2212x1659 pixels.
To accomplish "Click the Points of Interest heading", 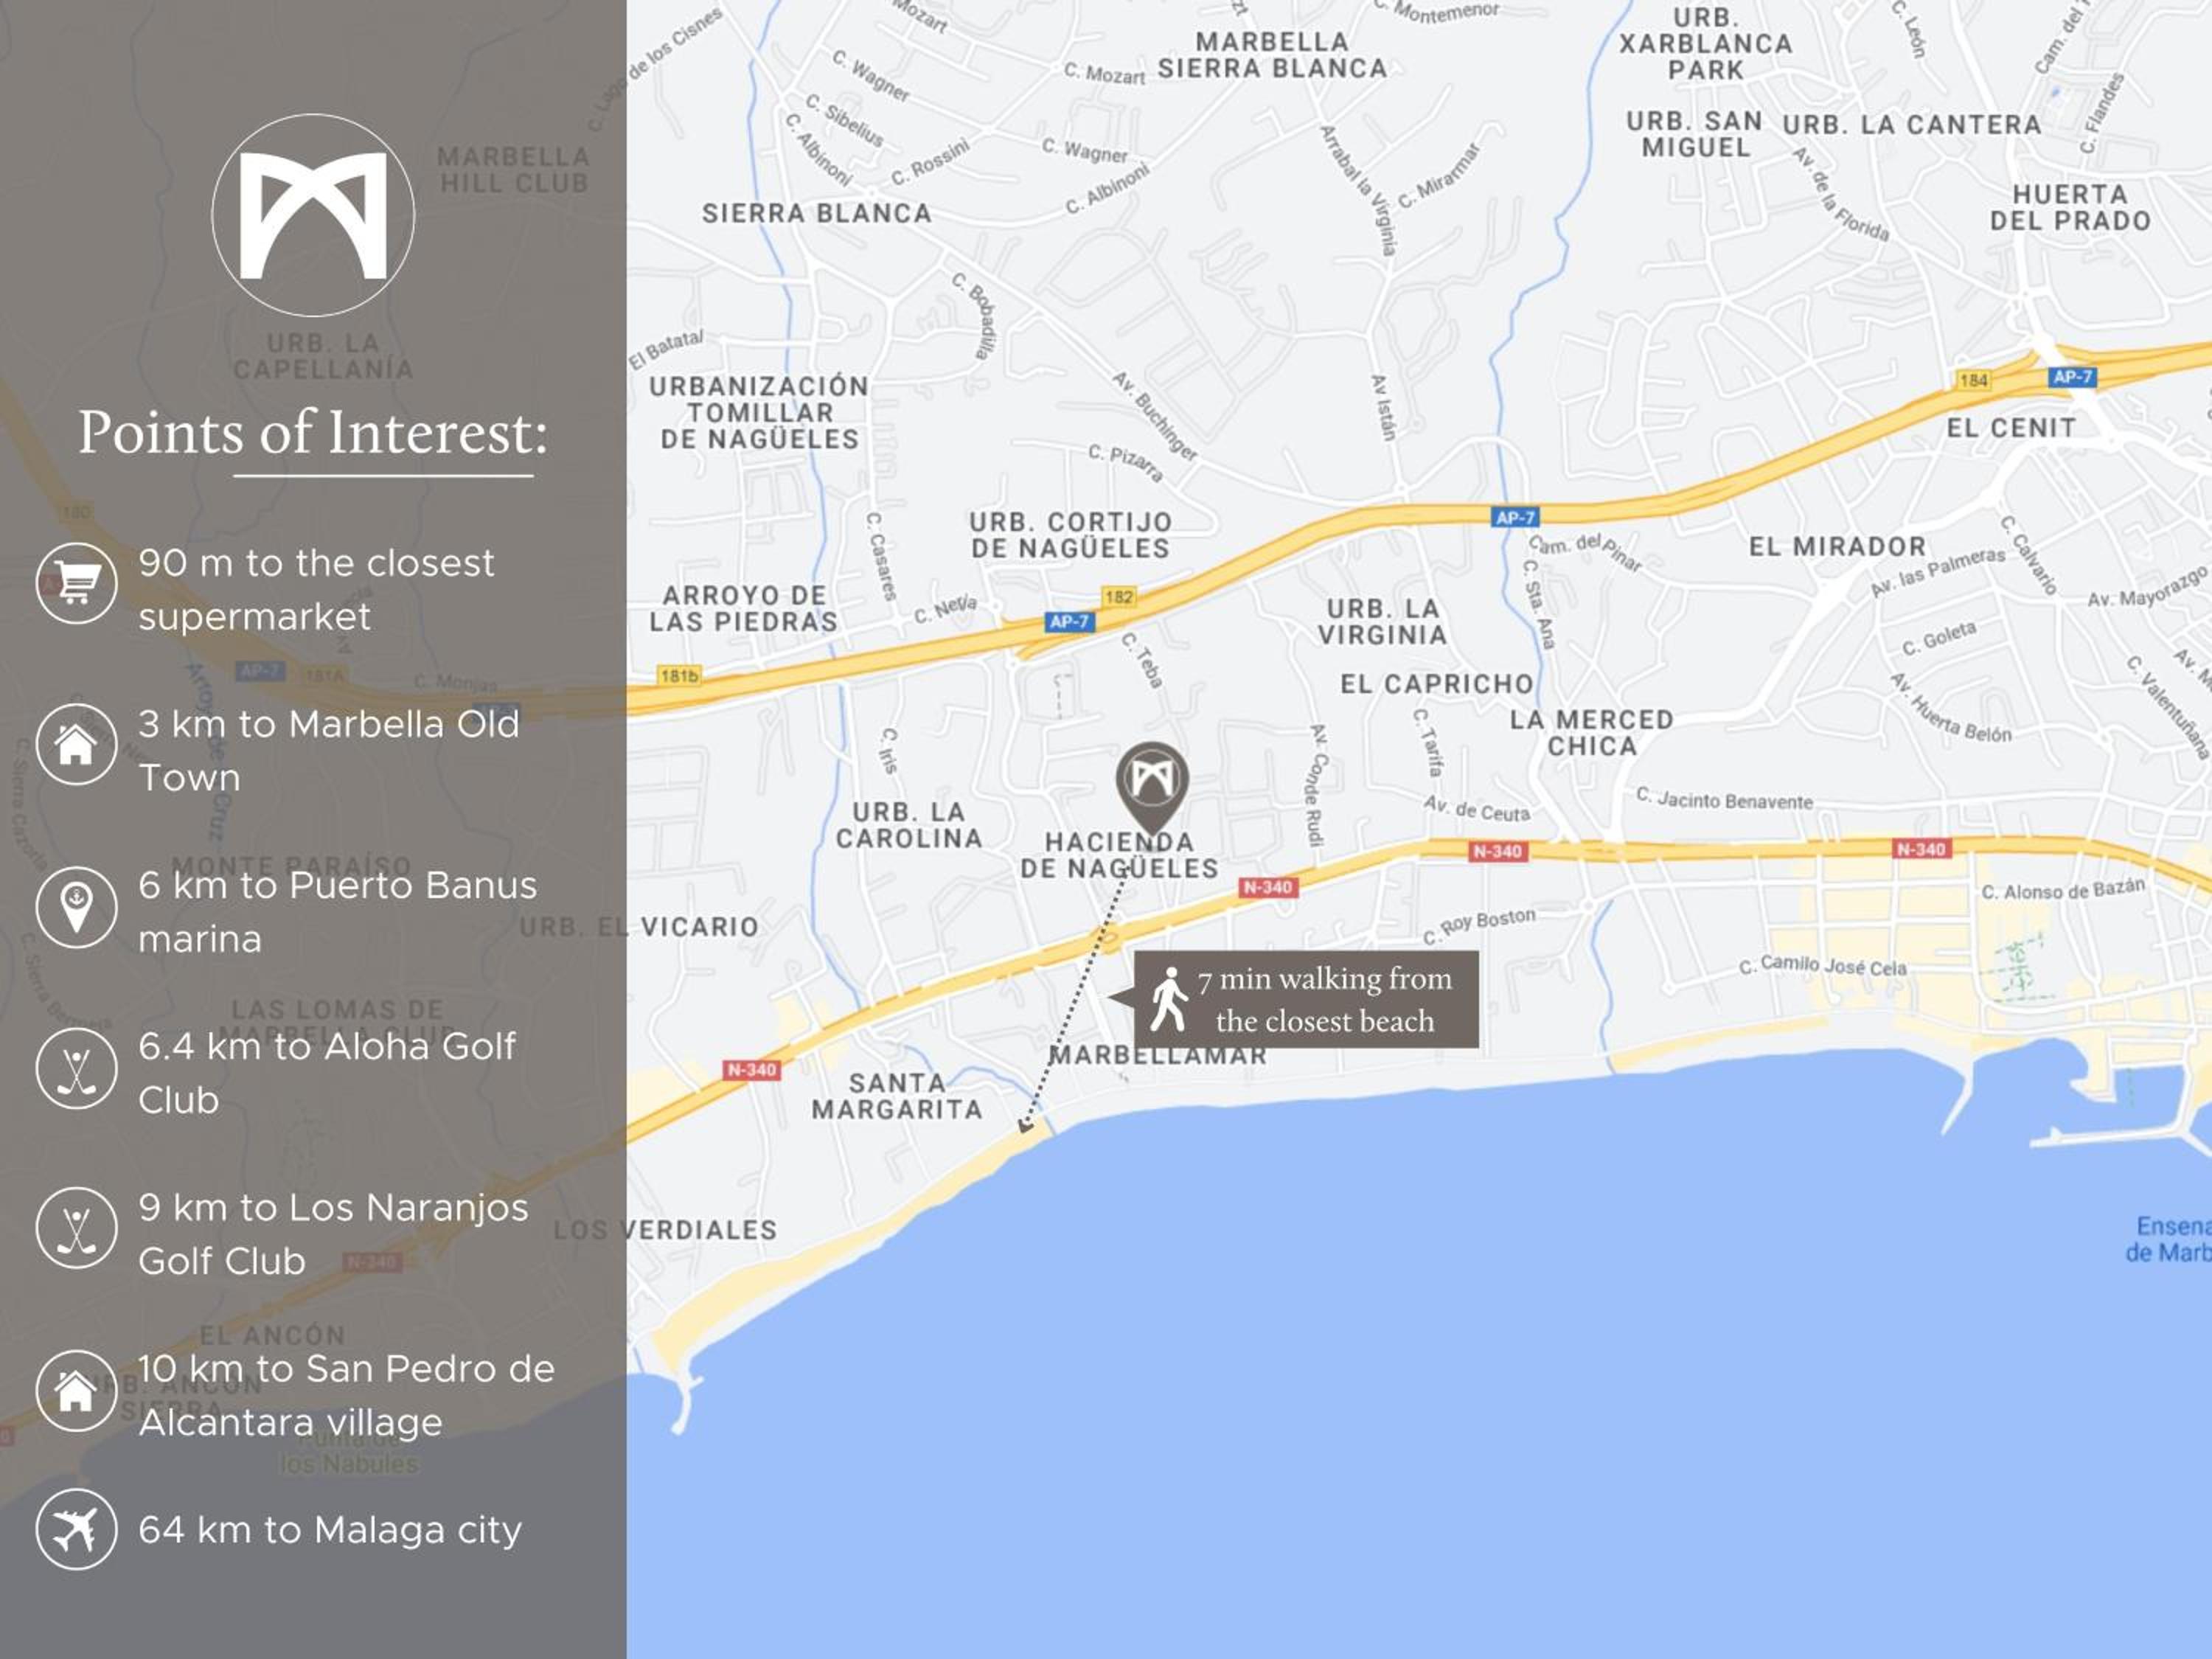I will pos(313,432).
